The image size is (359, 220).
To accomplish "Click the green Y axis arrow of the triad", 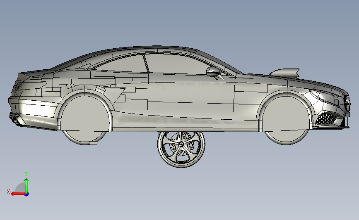I will pyautogui.click(x=27, y=186).
